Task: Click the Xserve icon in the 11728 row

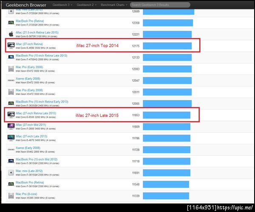Action: pos(11,149)
